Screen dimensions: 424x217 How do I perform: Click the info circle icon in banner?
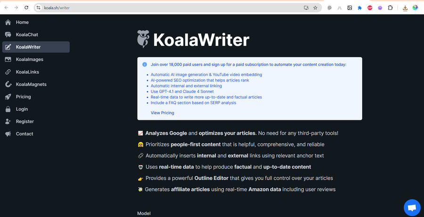(145, 65)
